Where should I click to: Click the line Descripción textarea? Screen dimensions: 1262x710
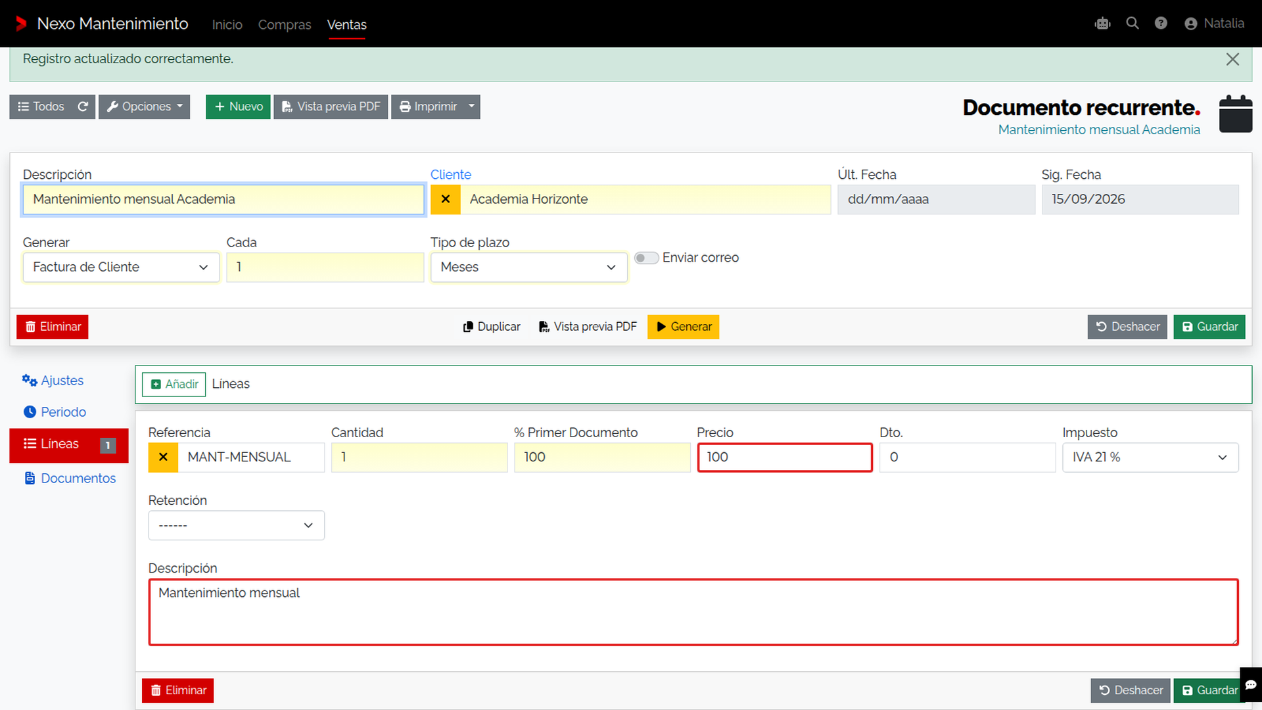(x=693, y=612)
